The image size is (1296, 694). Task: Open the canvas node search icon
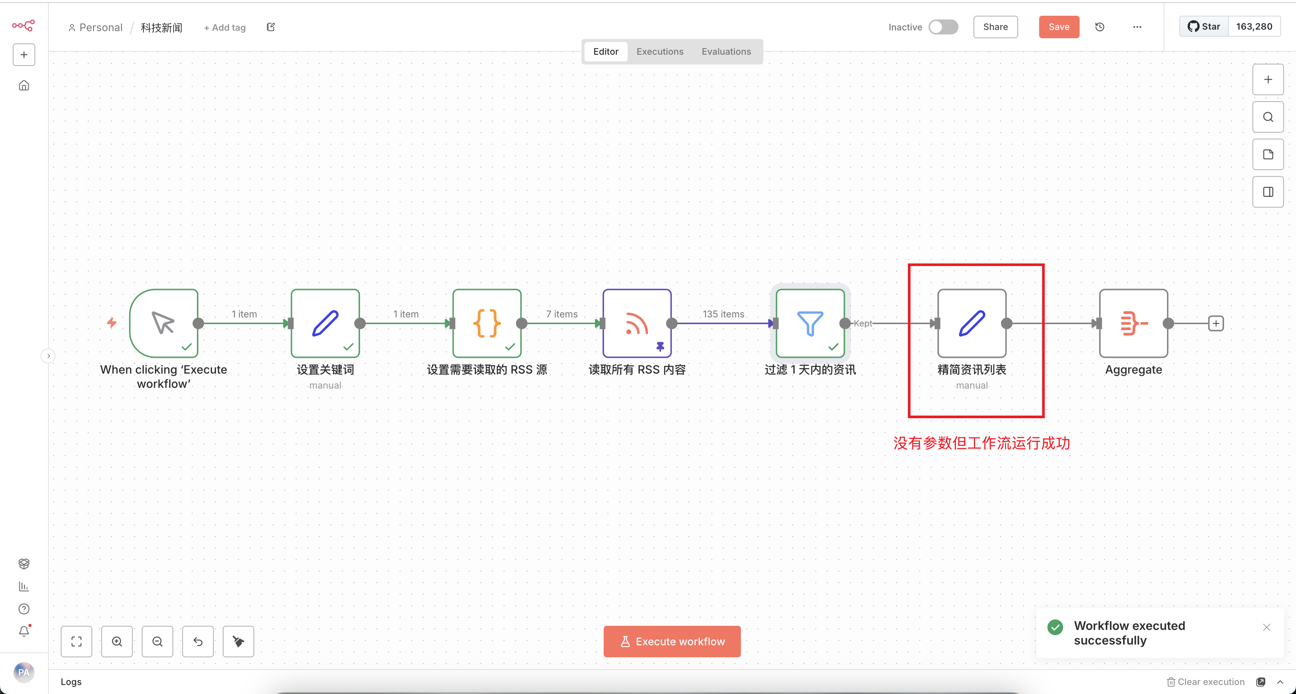pyautogui.click(x=1268, y=117)
